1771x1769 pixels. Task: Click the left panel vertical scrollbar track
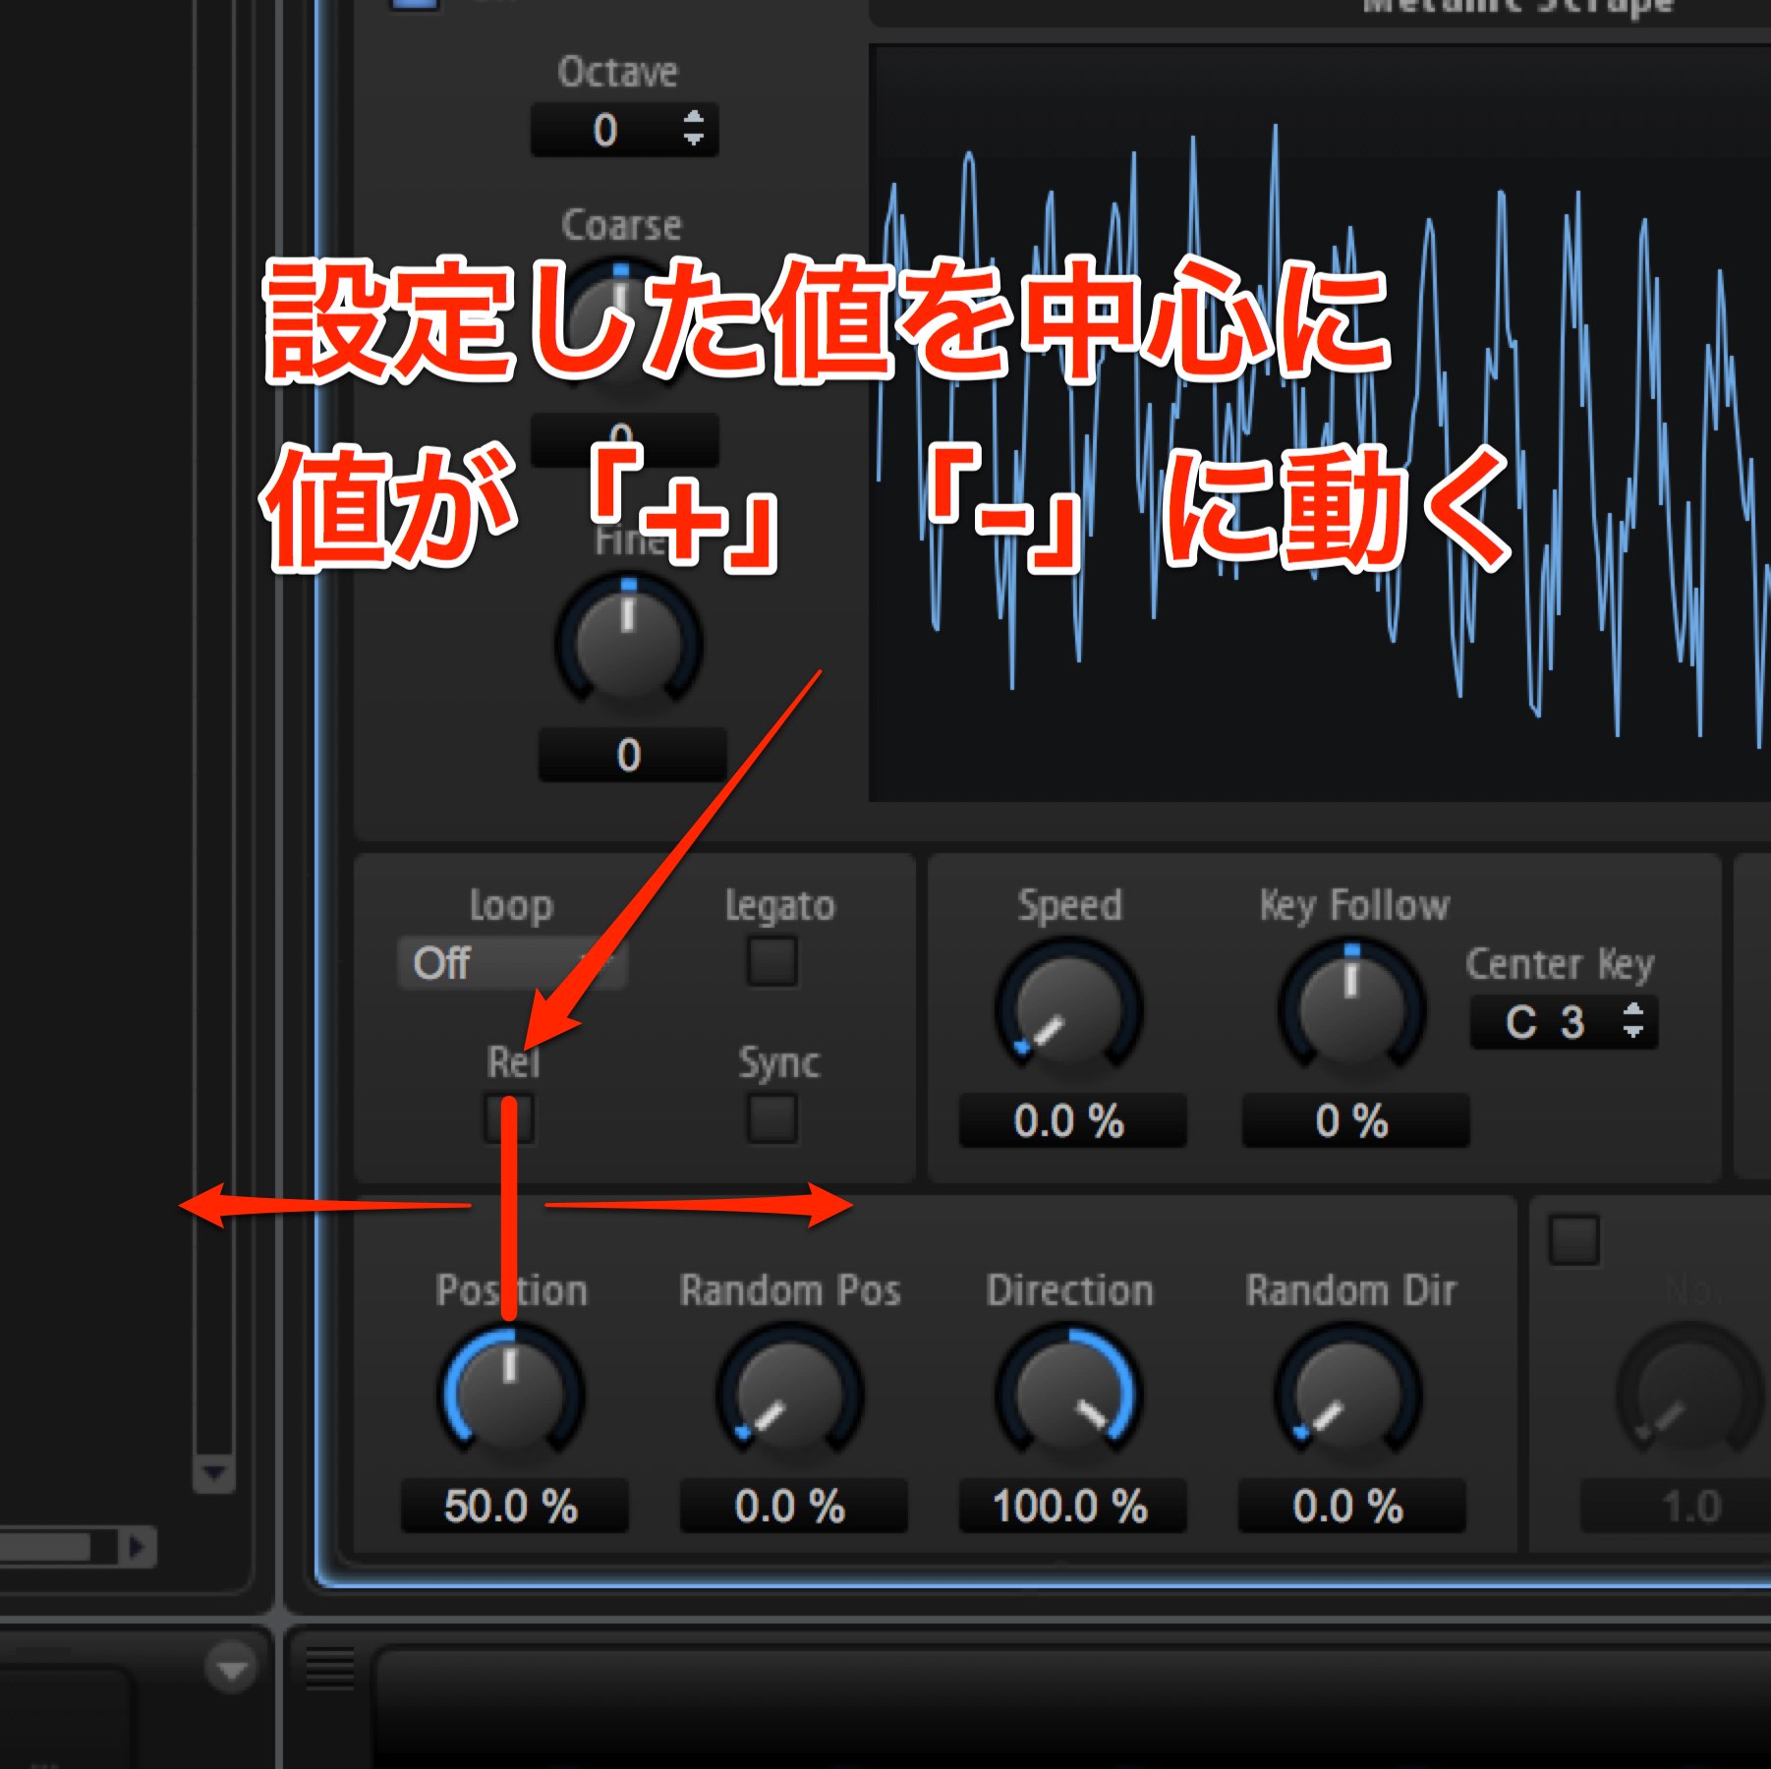pos(214,727)
